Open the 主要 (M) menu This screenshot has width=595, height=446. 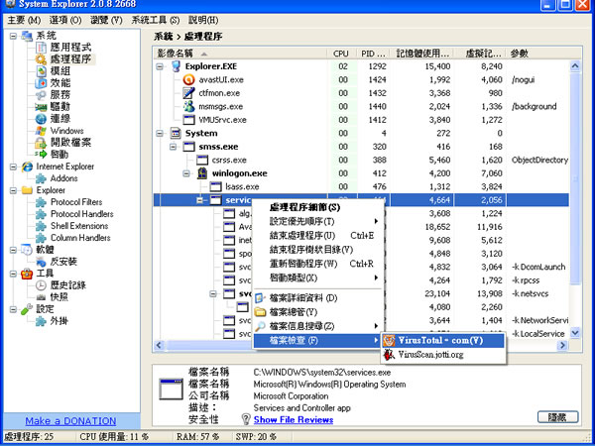24,20
